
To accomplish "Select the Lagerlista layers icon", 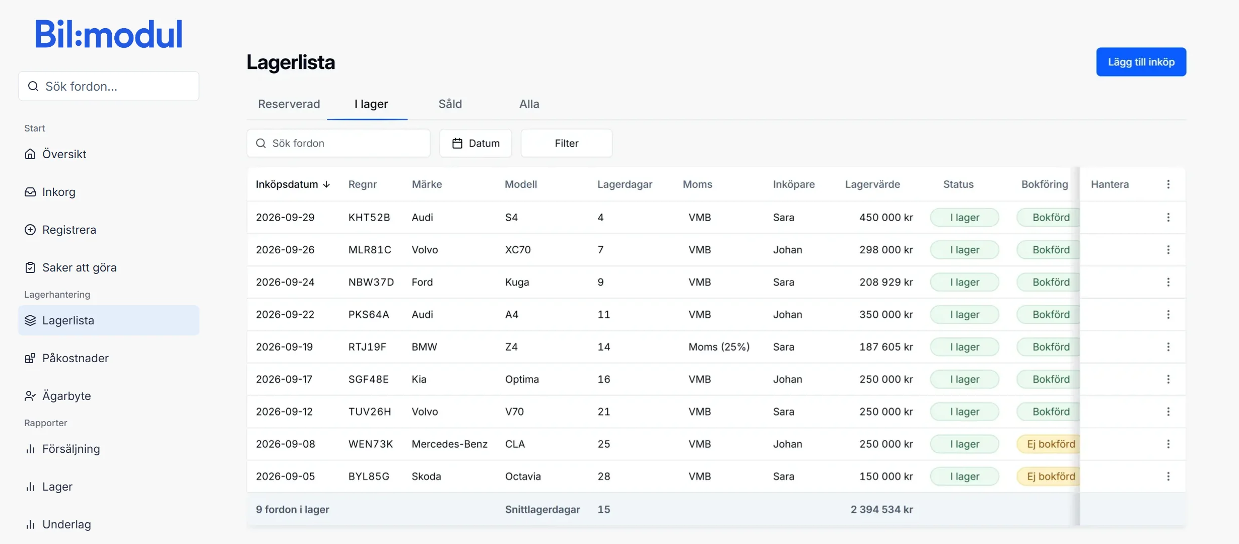I will pyautogui.click(x=30, y=320).
